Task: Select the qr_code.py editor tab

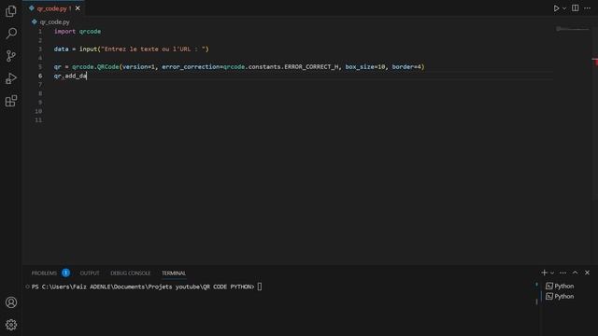Action: point(53,8)
